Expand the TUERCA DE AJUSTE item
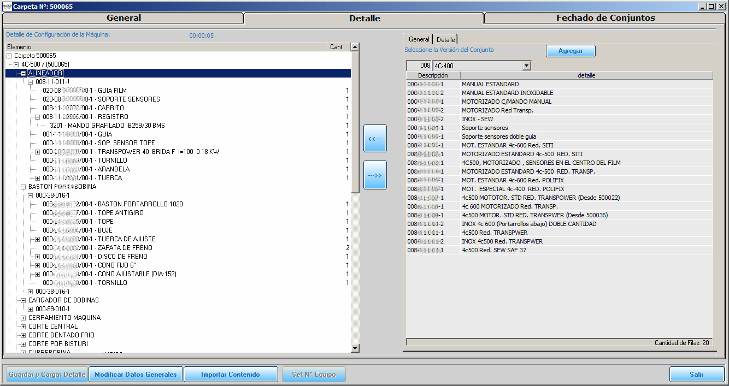This screenshot has width=729, height=386. (38, 239)
